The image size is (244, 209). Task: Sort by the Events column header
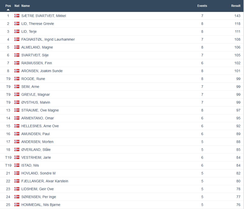click(202, 6)
